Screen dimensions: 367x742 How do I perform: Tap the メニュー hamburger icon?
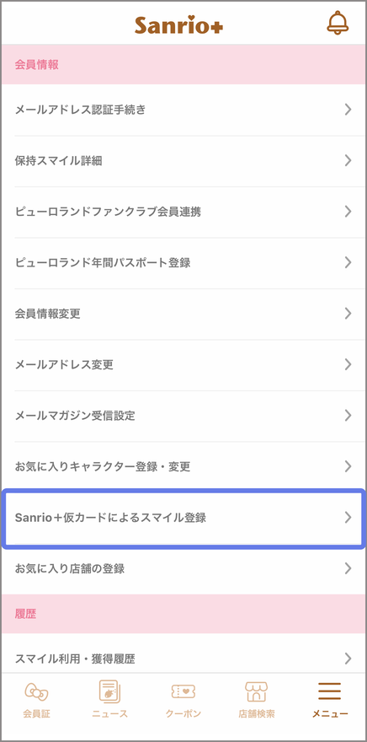click(330, 692)
